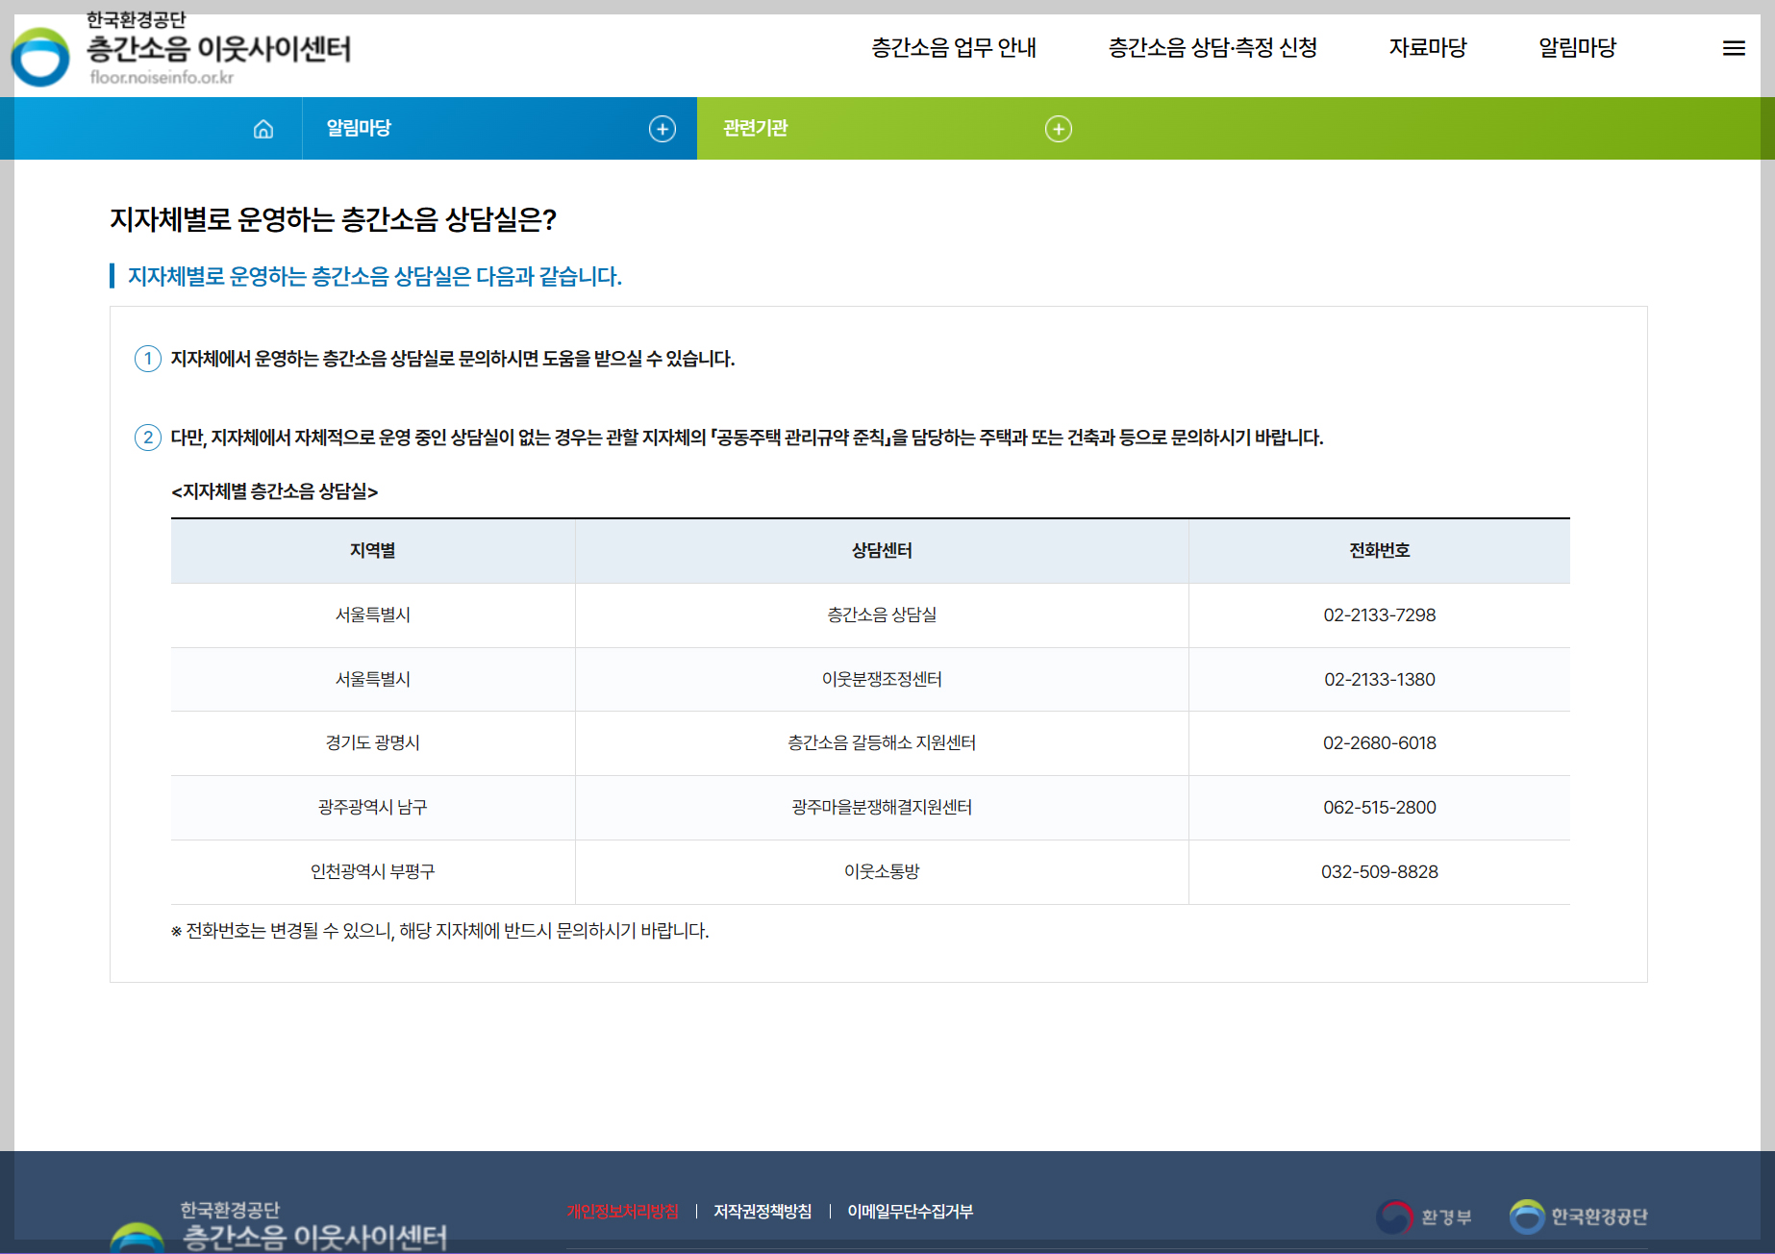Expand the 알림마당 breadcrumb plus button

tap(662, 128)
